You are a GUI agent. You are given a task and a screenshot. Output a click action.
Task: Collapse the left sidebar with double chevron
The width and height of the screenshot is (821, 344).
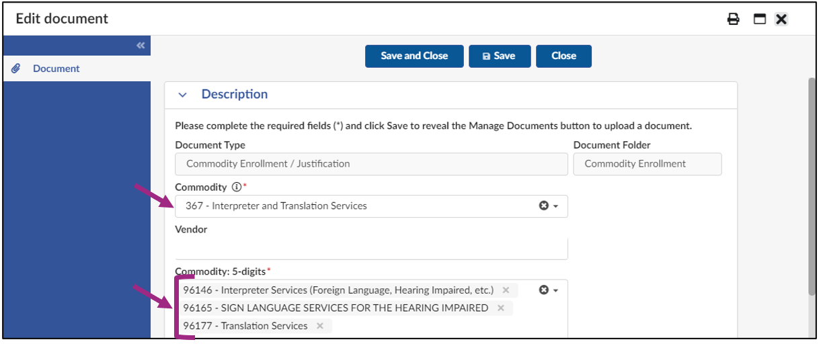pyautogui.click(x=141, y=46)
